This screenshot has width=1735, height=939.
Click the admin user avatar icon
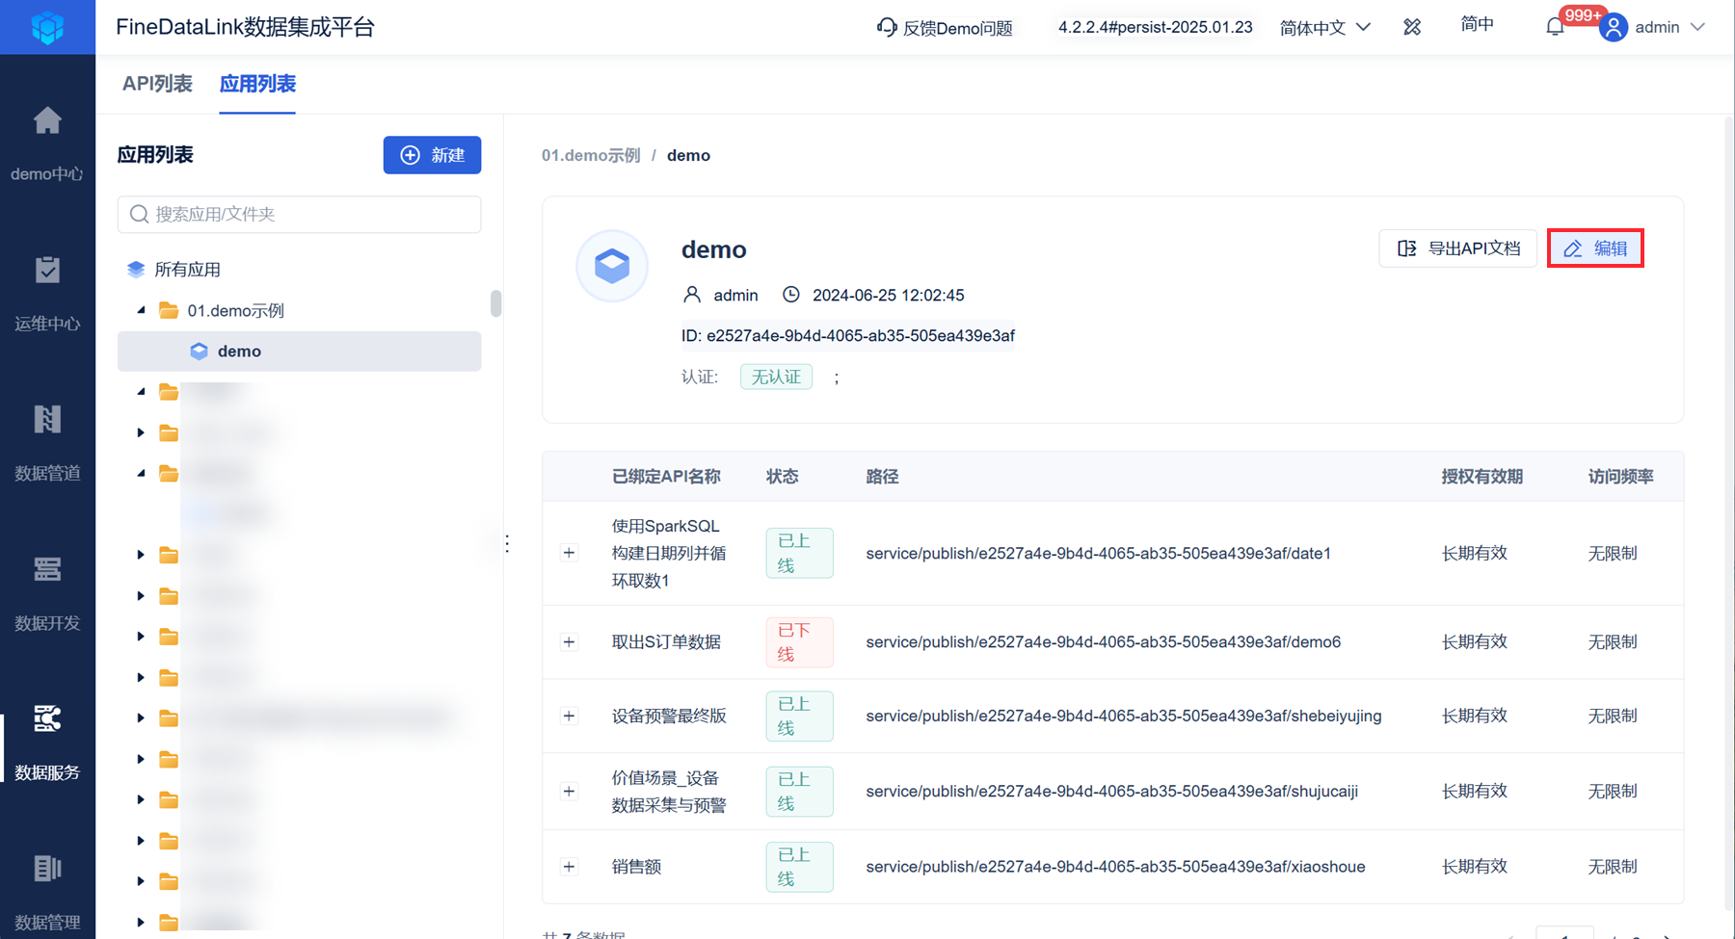point(1614,27)
